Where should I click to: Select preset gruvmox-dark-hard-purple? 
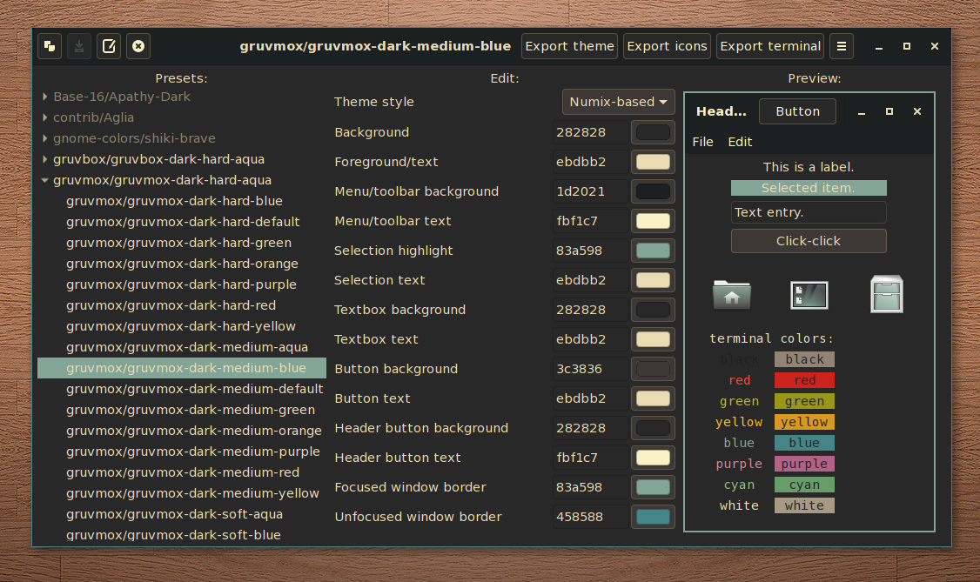(x=182, y=284)
